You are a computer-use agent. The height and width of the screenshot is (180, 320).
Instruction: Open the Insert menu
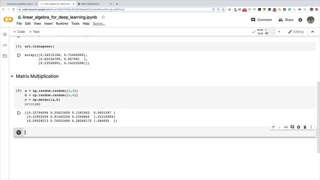pyautogui.click(x=48, y=23)
